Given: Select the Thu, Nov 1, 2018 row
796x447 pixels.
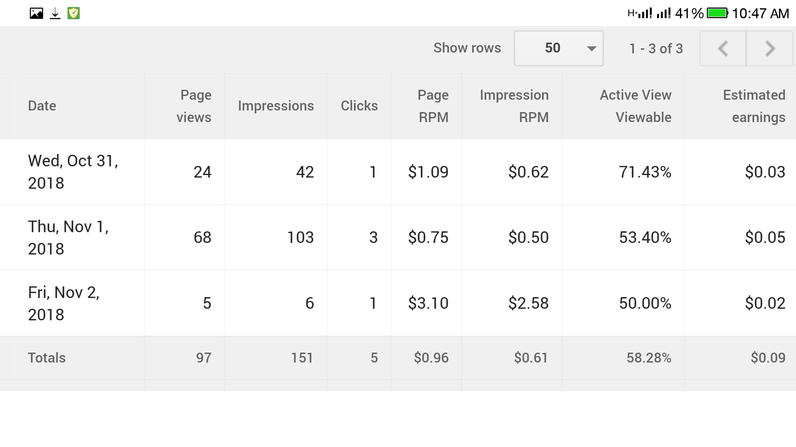Looking at the screenshot, I should coord(398,238).
